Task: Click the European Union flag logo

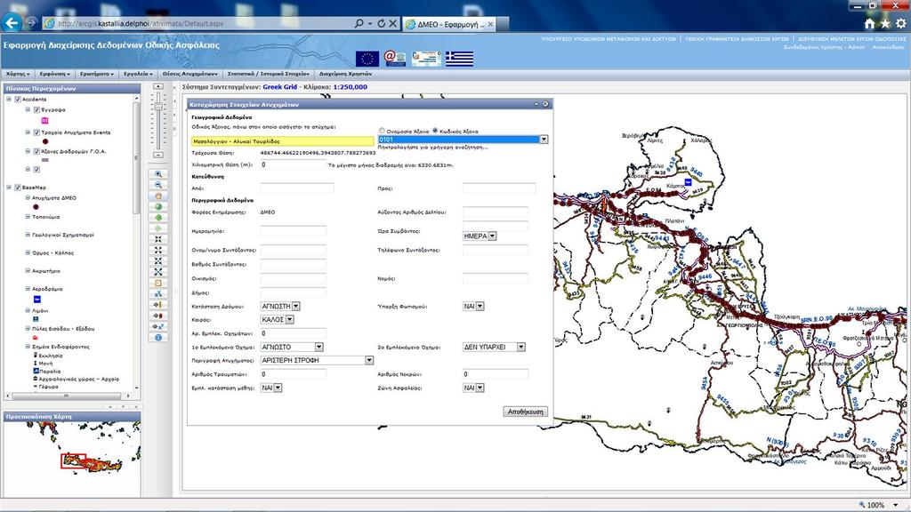Action: click(367, 59)
